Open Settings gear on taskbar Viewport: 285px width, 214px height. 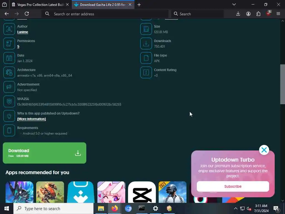pyautogui.click(x=155, y=208)
